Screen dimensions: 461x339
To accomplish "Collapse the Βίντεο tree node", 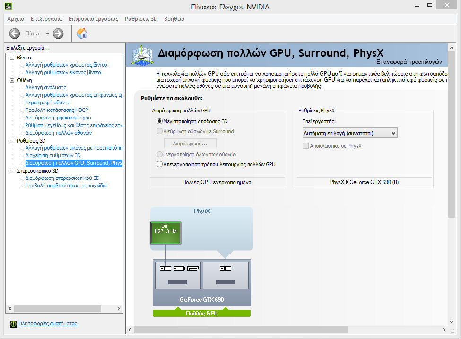I will tap(12, 58).
